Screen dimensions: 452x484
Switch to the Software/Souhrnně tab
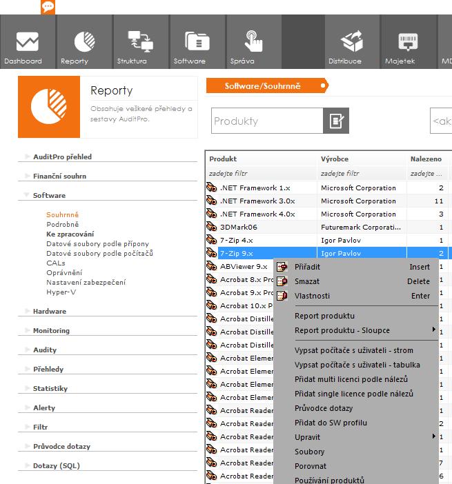coord(267,85)
